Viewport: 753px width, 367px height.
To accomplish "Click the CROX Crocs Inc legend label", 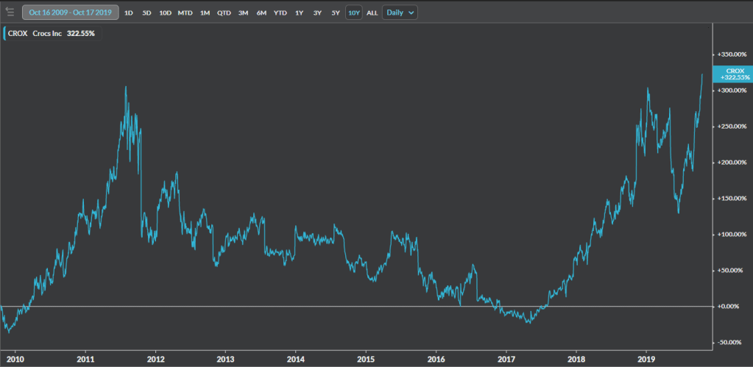I will point(46,33).
